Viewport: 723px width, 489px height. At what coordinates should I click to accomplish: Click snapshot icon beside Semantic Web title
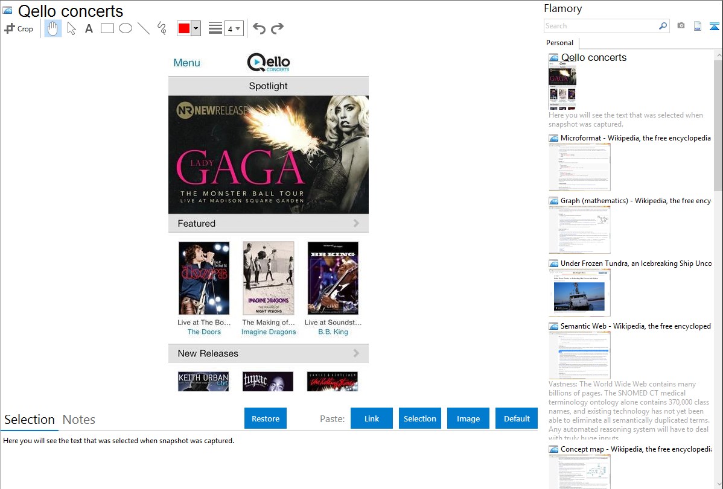pos(553,326)
